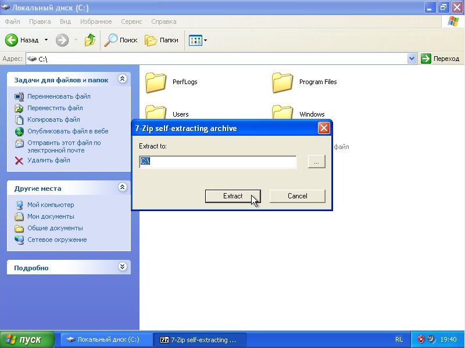The height and width of the screenshot is (348, 465).
Task: Click the Extract to path input field
Action: click(217, 162)
